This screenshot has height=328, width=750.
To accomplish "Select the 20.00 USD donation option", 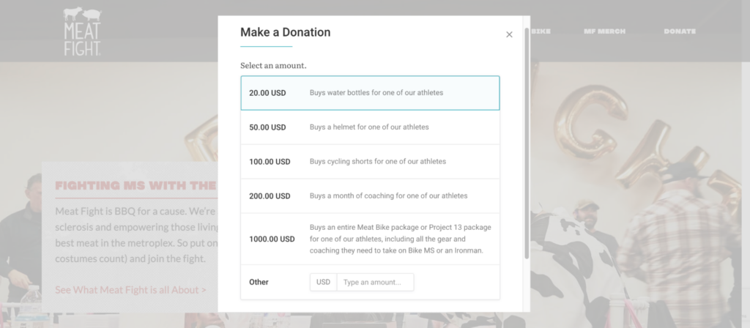I will point(370,93).
